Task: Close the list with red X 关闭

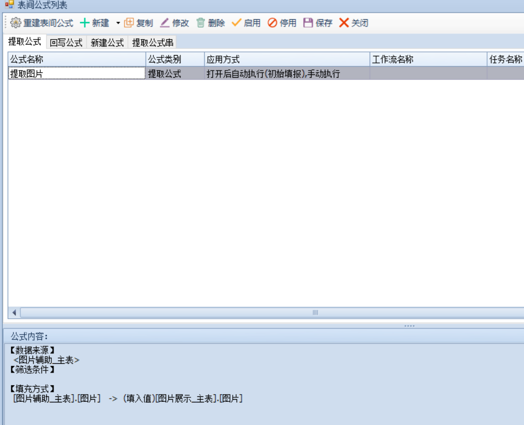Action: (x=344, y=23)
